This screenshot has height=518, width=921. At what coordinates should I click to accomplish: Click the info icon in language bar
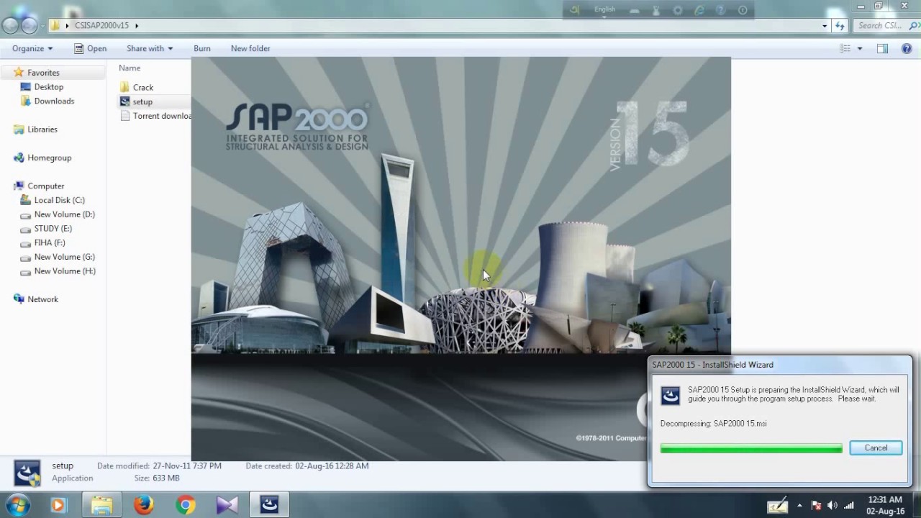tap(743, 10)
